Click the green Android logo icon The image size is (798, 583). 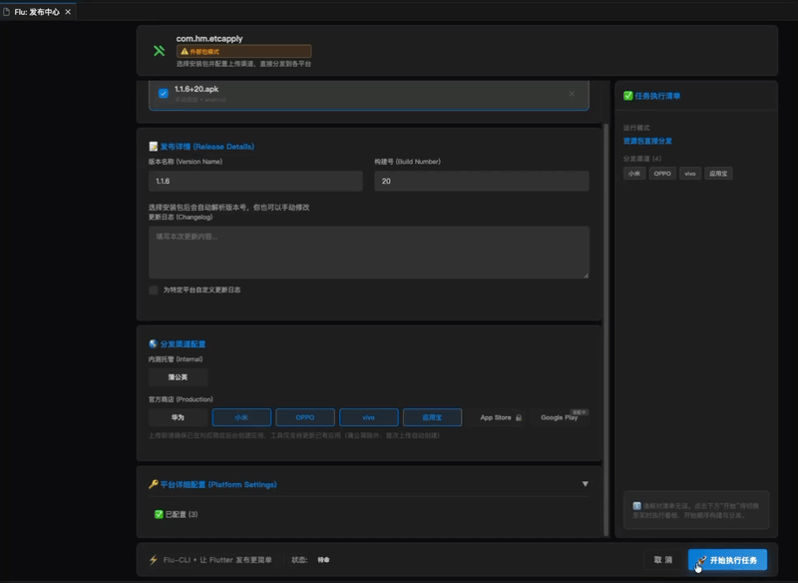(x=160, y=50)
